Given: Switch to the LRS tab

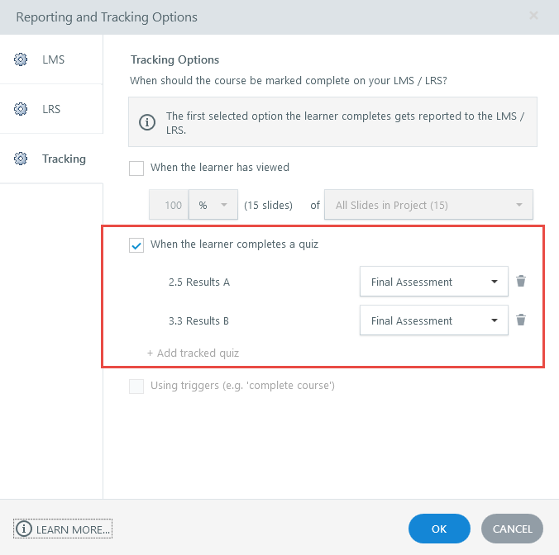Looking at the screenshot, I should click(51, 109).
